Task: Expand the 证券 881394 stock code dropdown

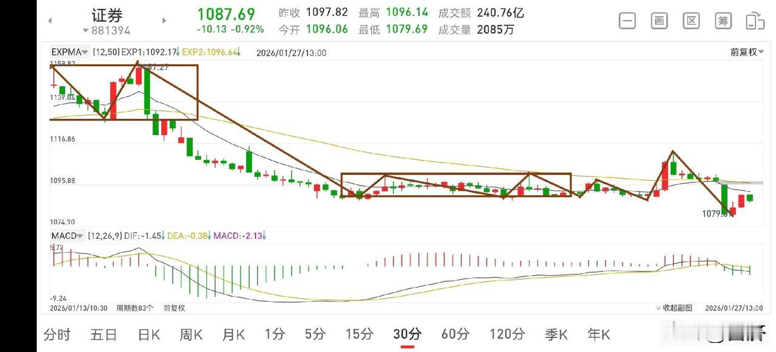Action: coord(107,30)
